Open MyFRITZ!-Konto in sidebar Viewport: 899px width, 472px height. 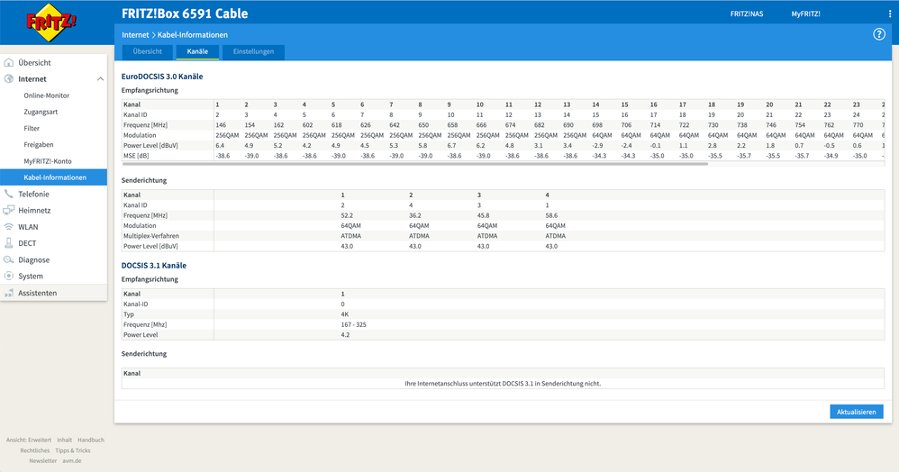(x=48, y=161)
